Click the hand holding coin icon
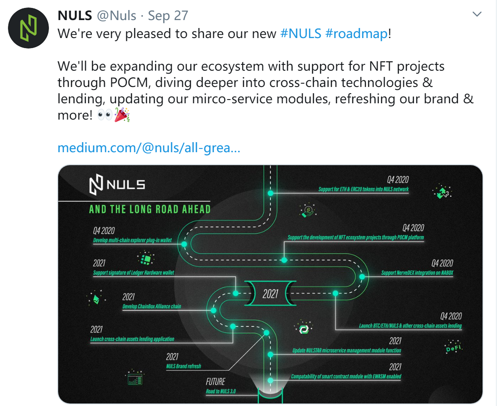 point(308,210)
